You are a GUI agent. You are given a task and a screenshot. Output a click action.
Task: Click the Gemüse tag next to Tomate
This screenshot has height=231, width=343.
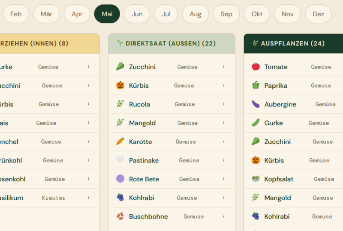click(x=321, y=67)
